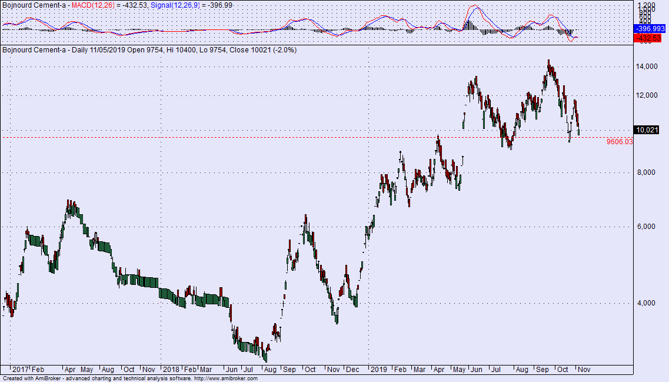
Task: Select the 14,000 price axis label
Action: 647,67
